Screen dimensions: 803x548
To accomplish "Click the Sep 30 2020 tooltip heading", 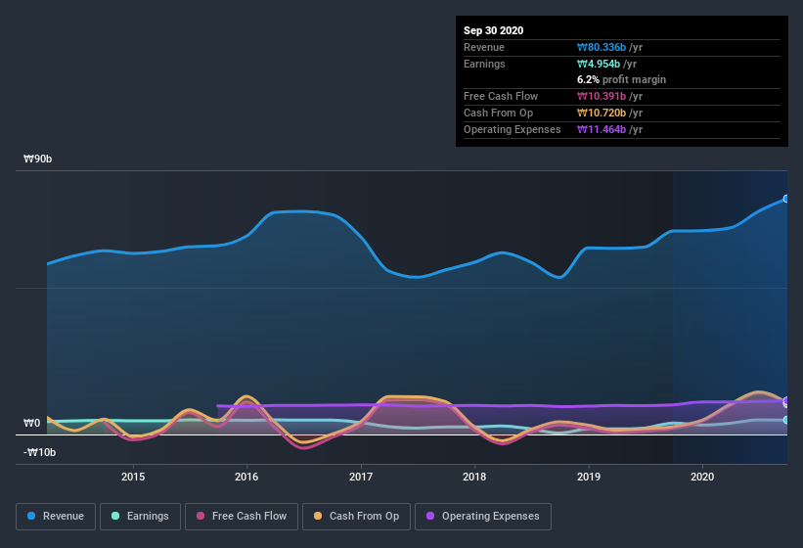I will coord(493,30).
